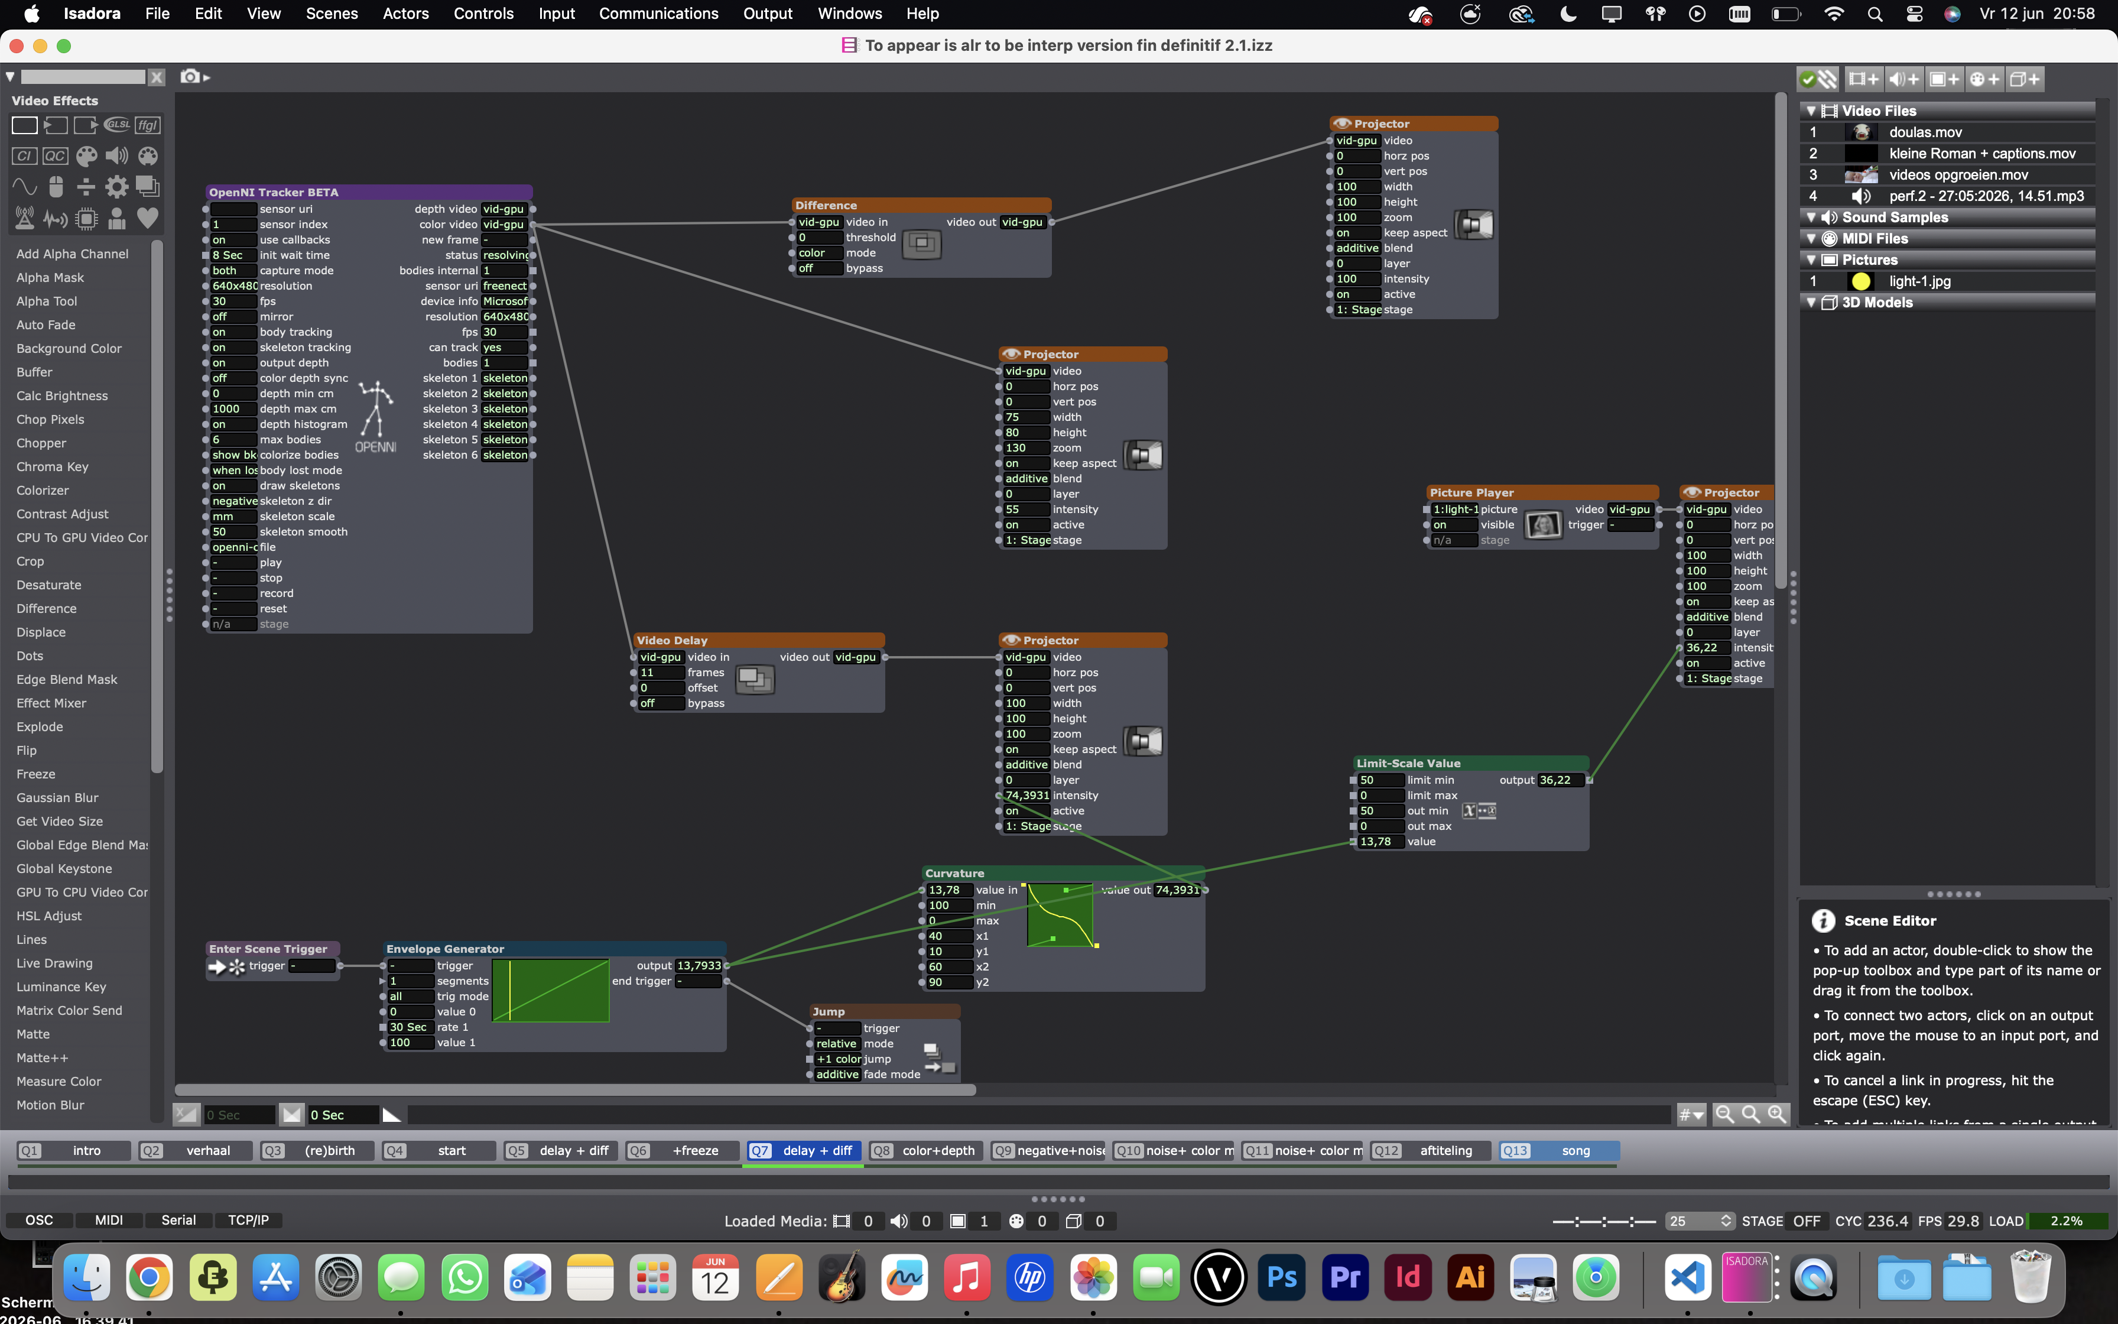Click the add 3D model button

[x=2025, y=80]
